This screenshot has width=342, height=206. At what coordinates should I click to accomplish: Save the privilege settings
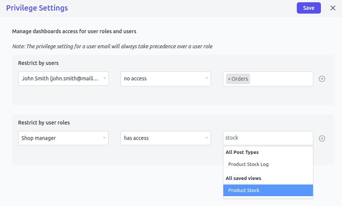point(308,8)
